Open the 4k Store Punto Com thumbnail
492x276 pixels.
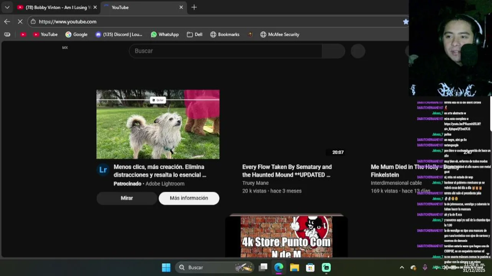click(x=286, y=236)
